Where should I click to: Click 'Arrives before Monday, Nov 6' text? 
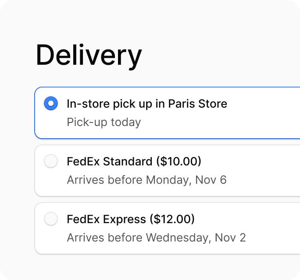click(146, 180)
